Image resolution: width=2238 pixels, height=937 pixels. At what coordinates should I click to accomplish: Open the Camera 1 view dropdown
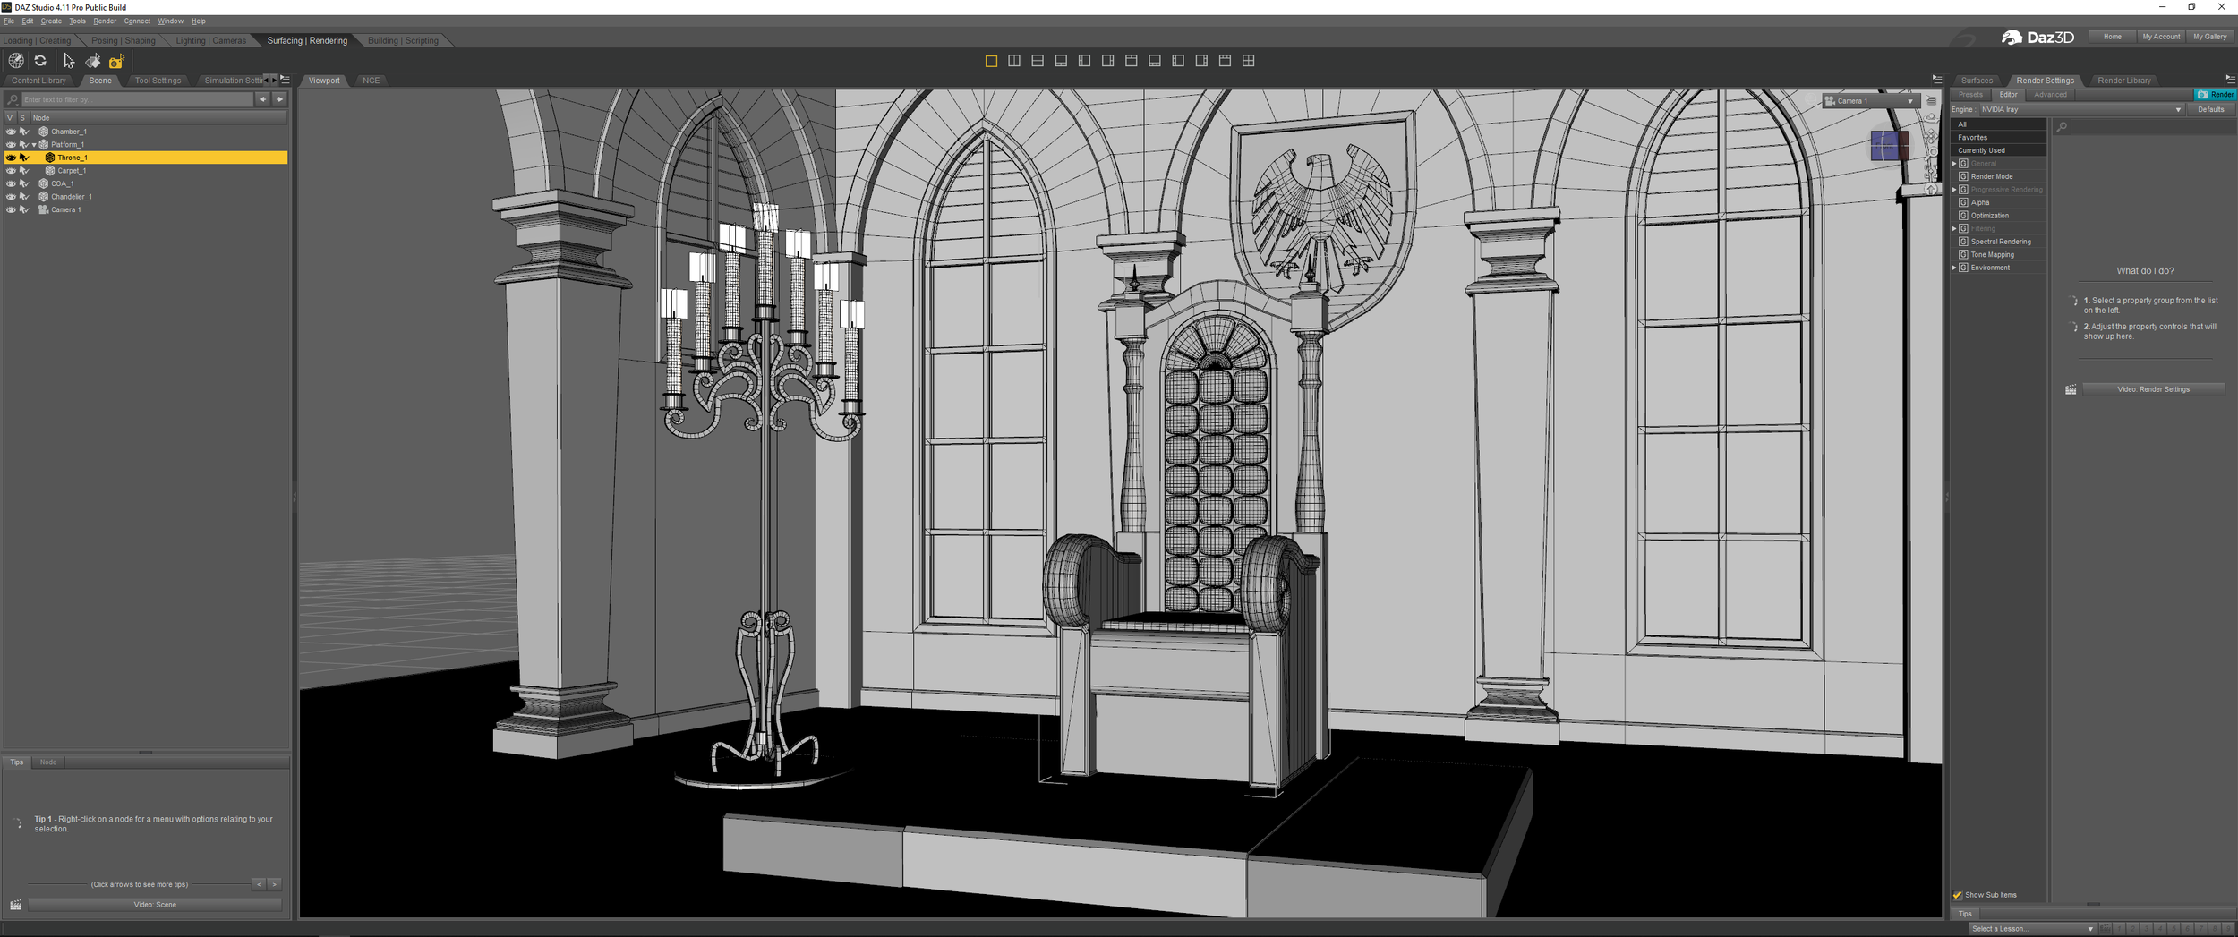pos(1872,101)
